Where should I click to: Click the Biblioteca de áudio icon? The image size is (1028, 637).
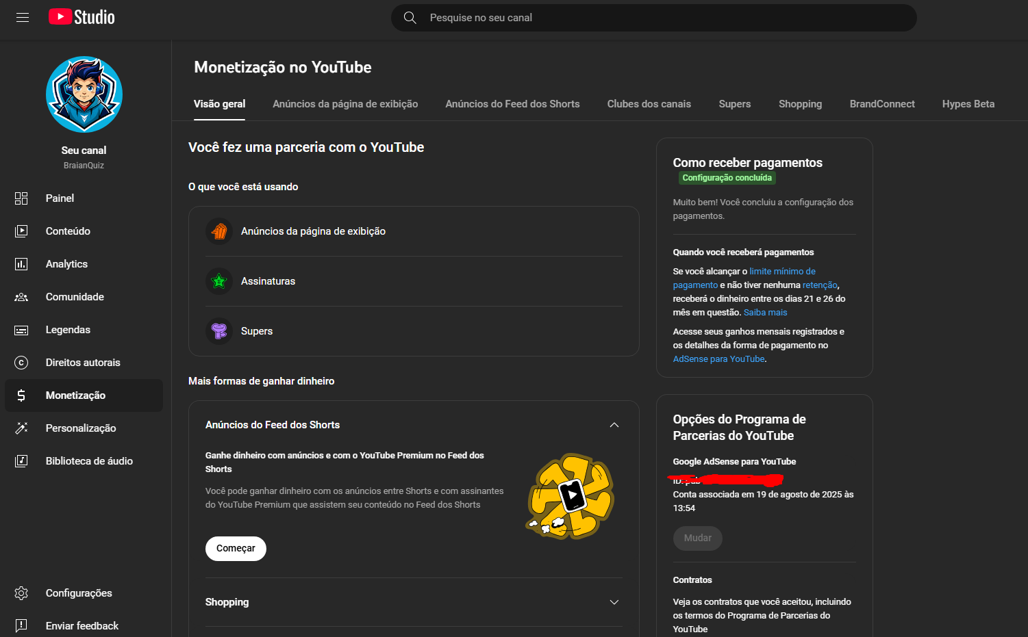click(x=21, y=461)
